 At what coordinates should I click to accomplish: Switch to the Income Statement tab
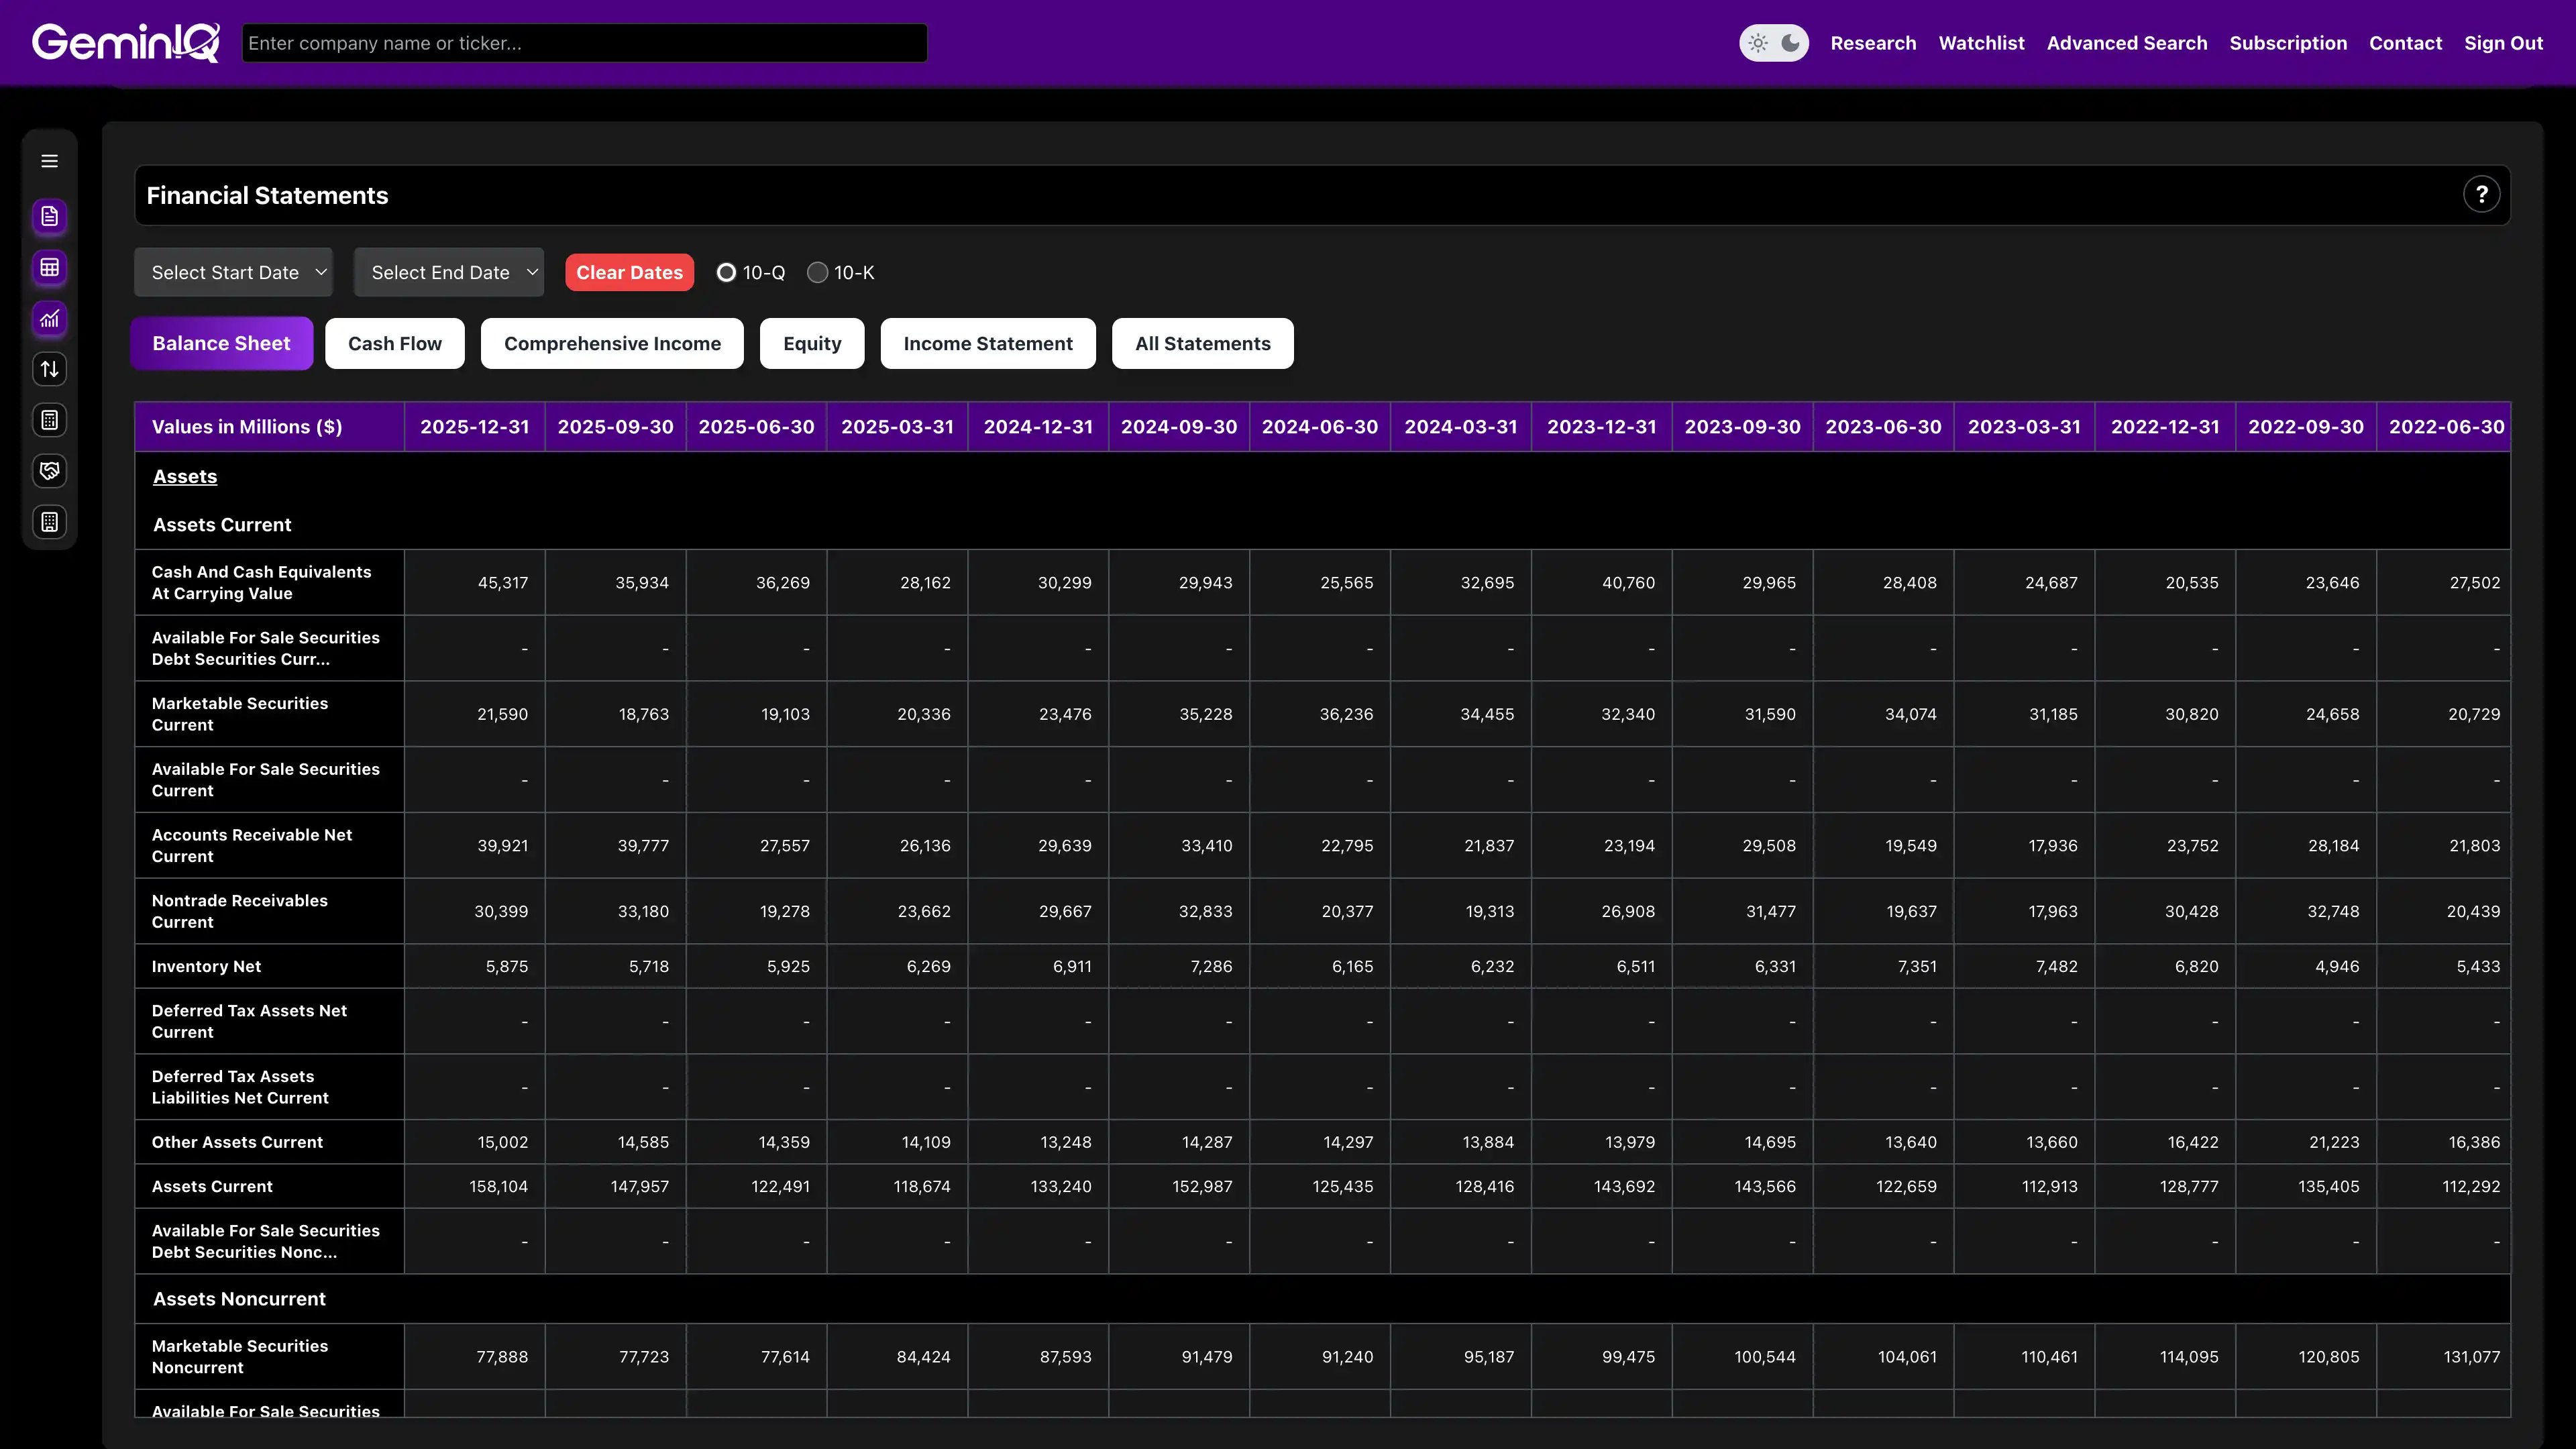click(x=987, y=343)
